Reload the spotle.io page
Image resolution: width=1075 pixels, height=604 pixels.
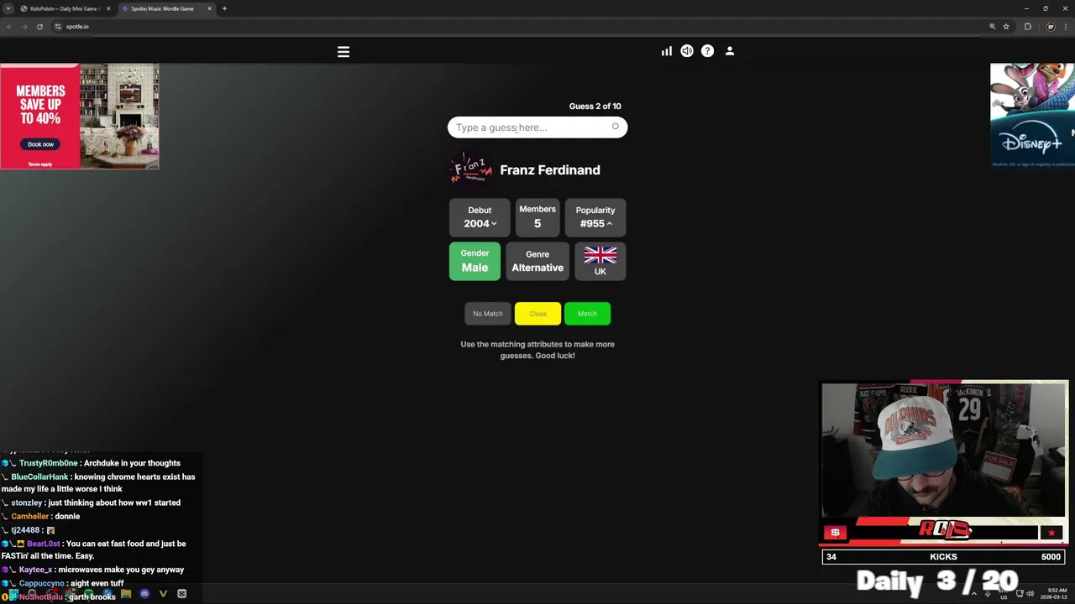tap(39, 26)
